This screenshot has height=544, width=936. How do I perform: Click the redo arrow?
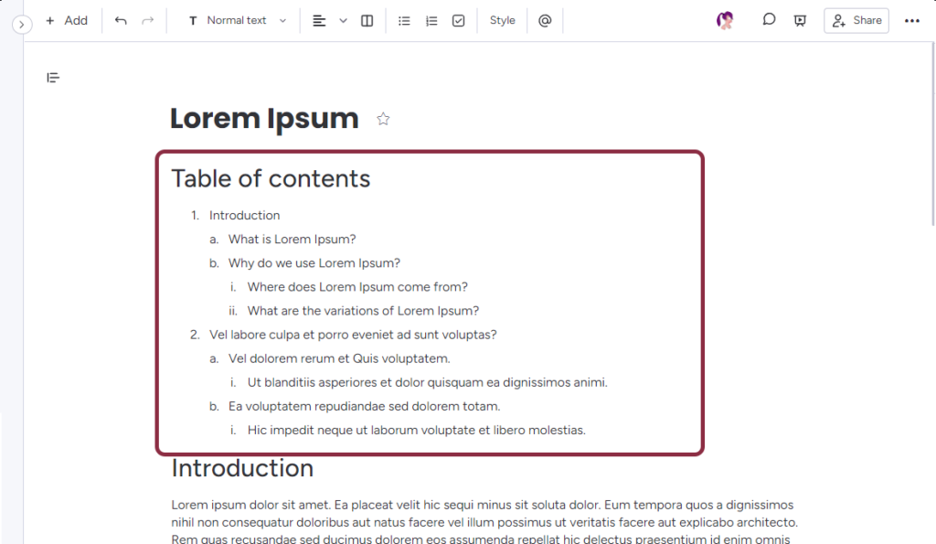pos(147,20)
